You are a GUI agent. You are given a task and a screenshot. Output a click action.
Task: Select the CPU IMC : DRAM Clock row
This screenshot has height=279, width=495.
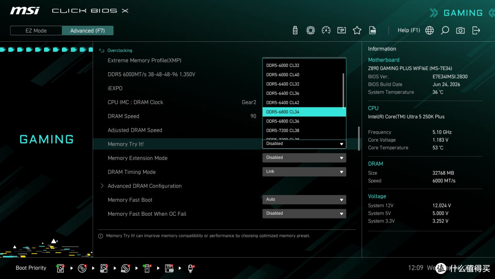[135, 102]
